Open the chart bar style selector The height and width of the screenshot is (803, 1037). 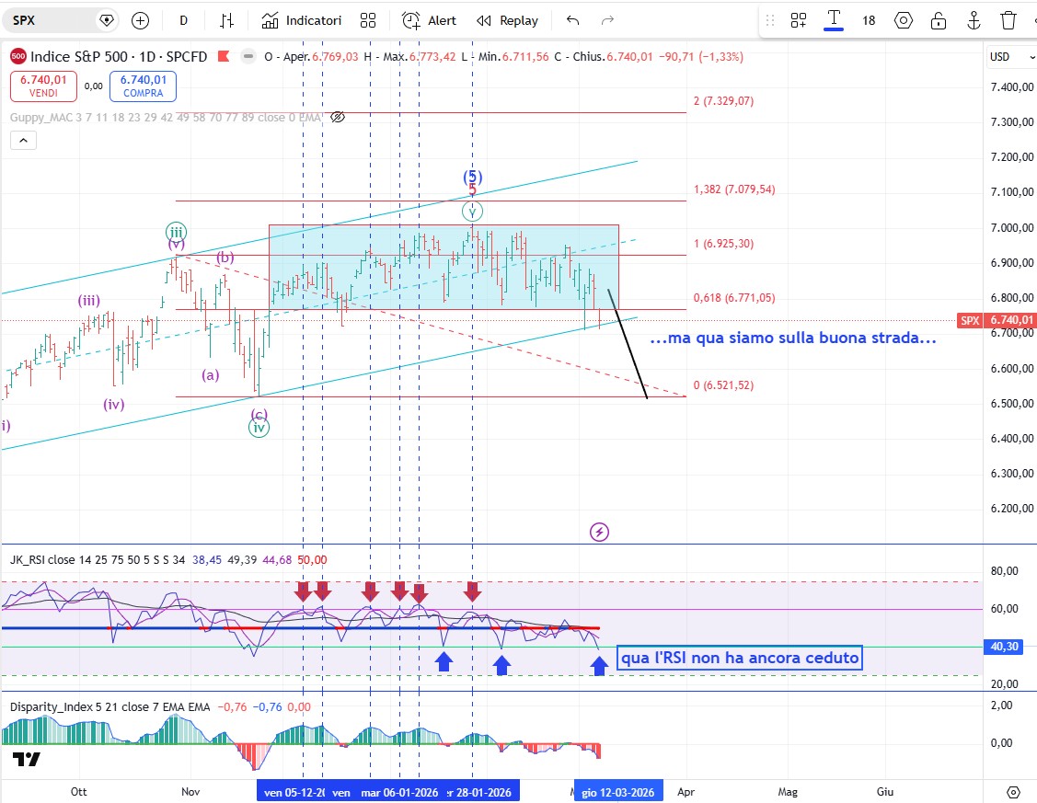click(x=227, y=20)
